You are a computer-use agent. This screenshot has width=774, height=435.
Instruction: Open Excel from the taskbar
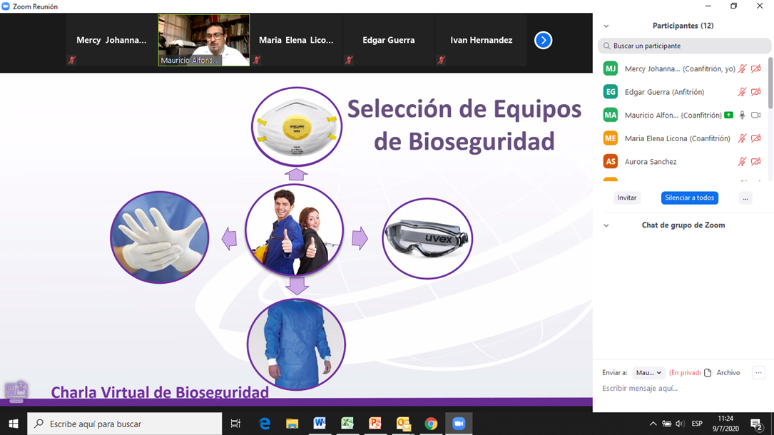point(347,424)
